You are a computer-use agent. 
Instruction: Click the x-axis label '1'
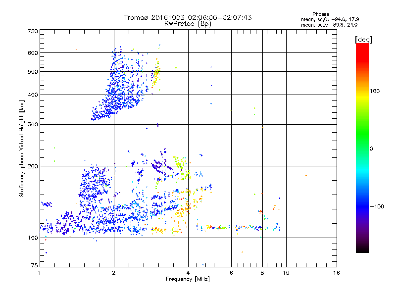click(40, 273)
